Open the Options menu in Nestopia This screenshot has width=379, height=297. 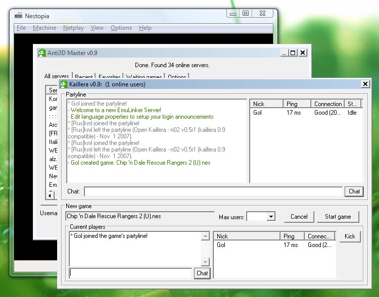[x=121, y=28]
